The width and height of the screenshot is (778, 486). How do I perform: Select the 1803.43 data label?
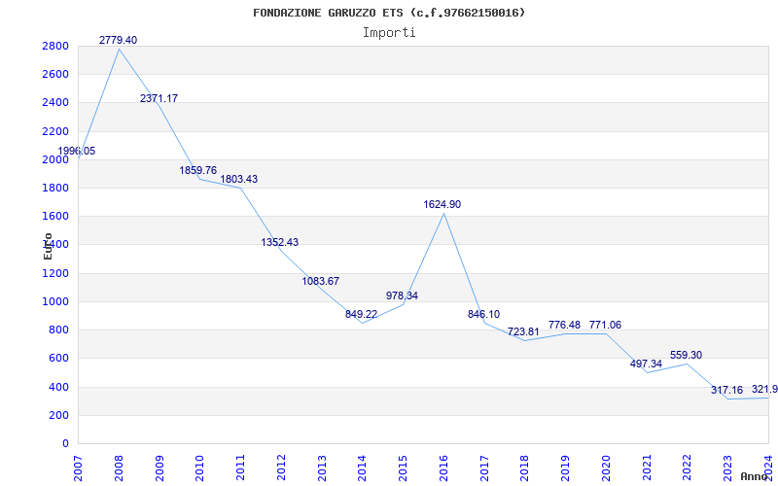[239, 179]
